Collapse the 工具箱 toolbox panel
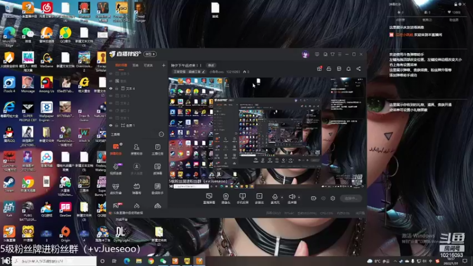 coord(161,135)
